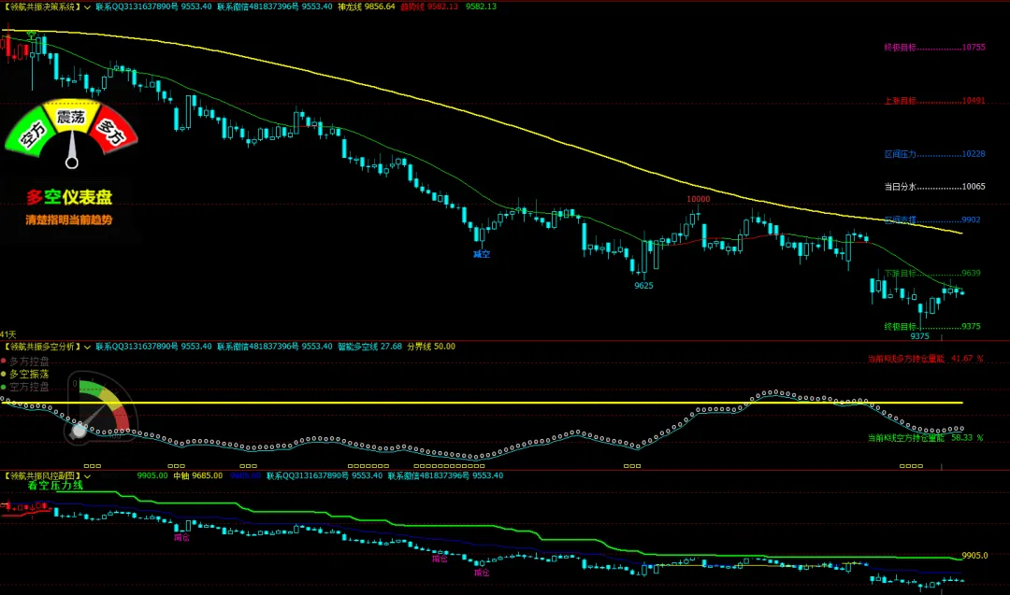The image size is (1010, 595).
Task: Click the 分界线 50.00 value
Action: (431, 347)
